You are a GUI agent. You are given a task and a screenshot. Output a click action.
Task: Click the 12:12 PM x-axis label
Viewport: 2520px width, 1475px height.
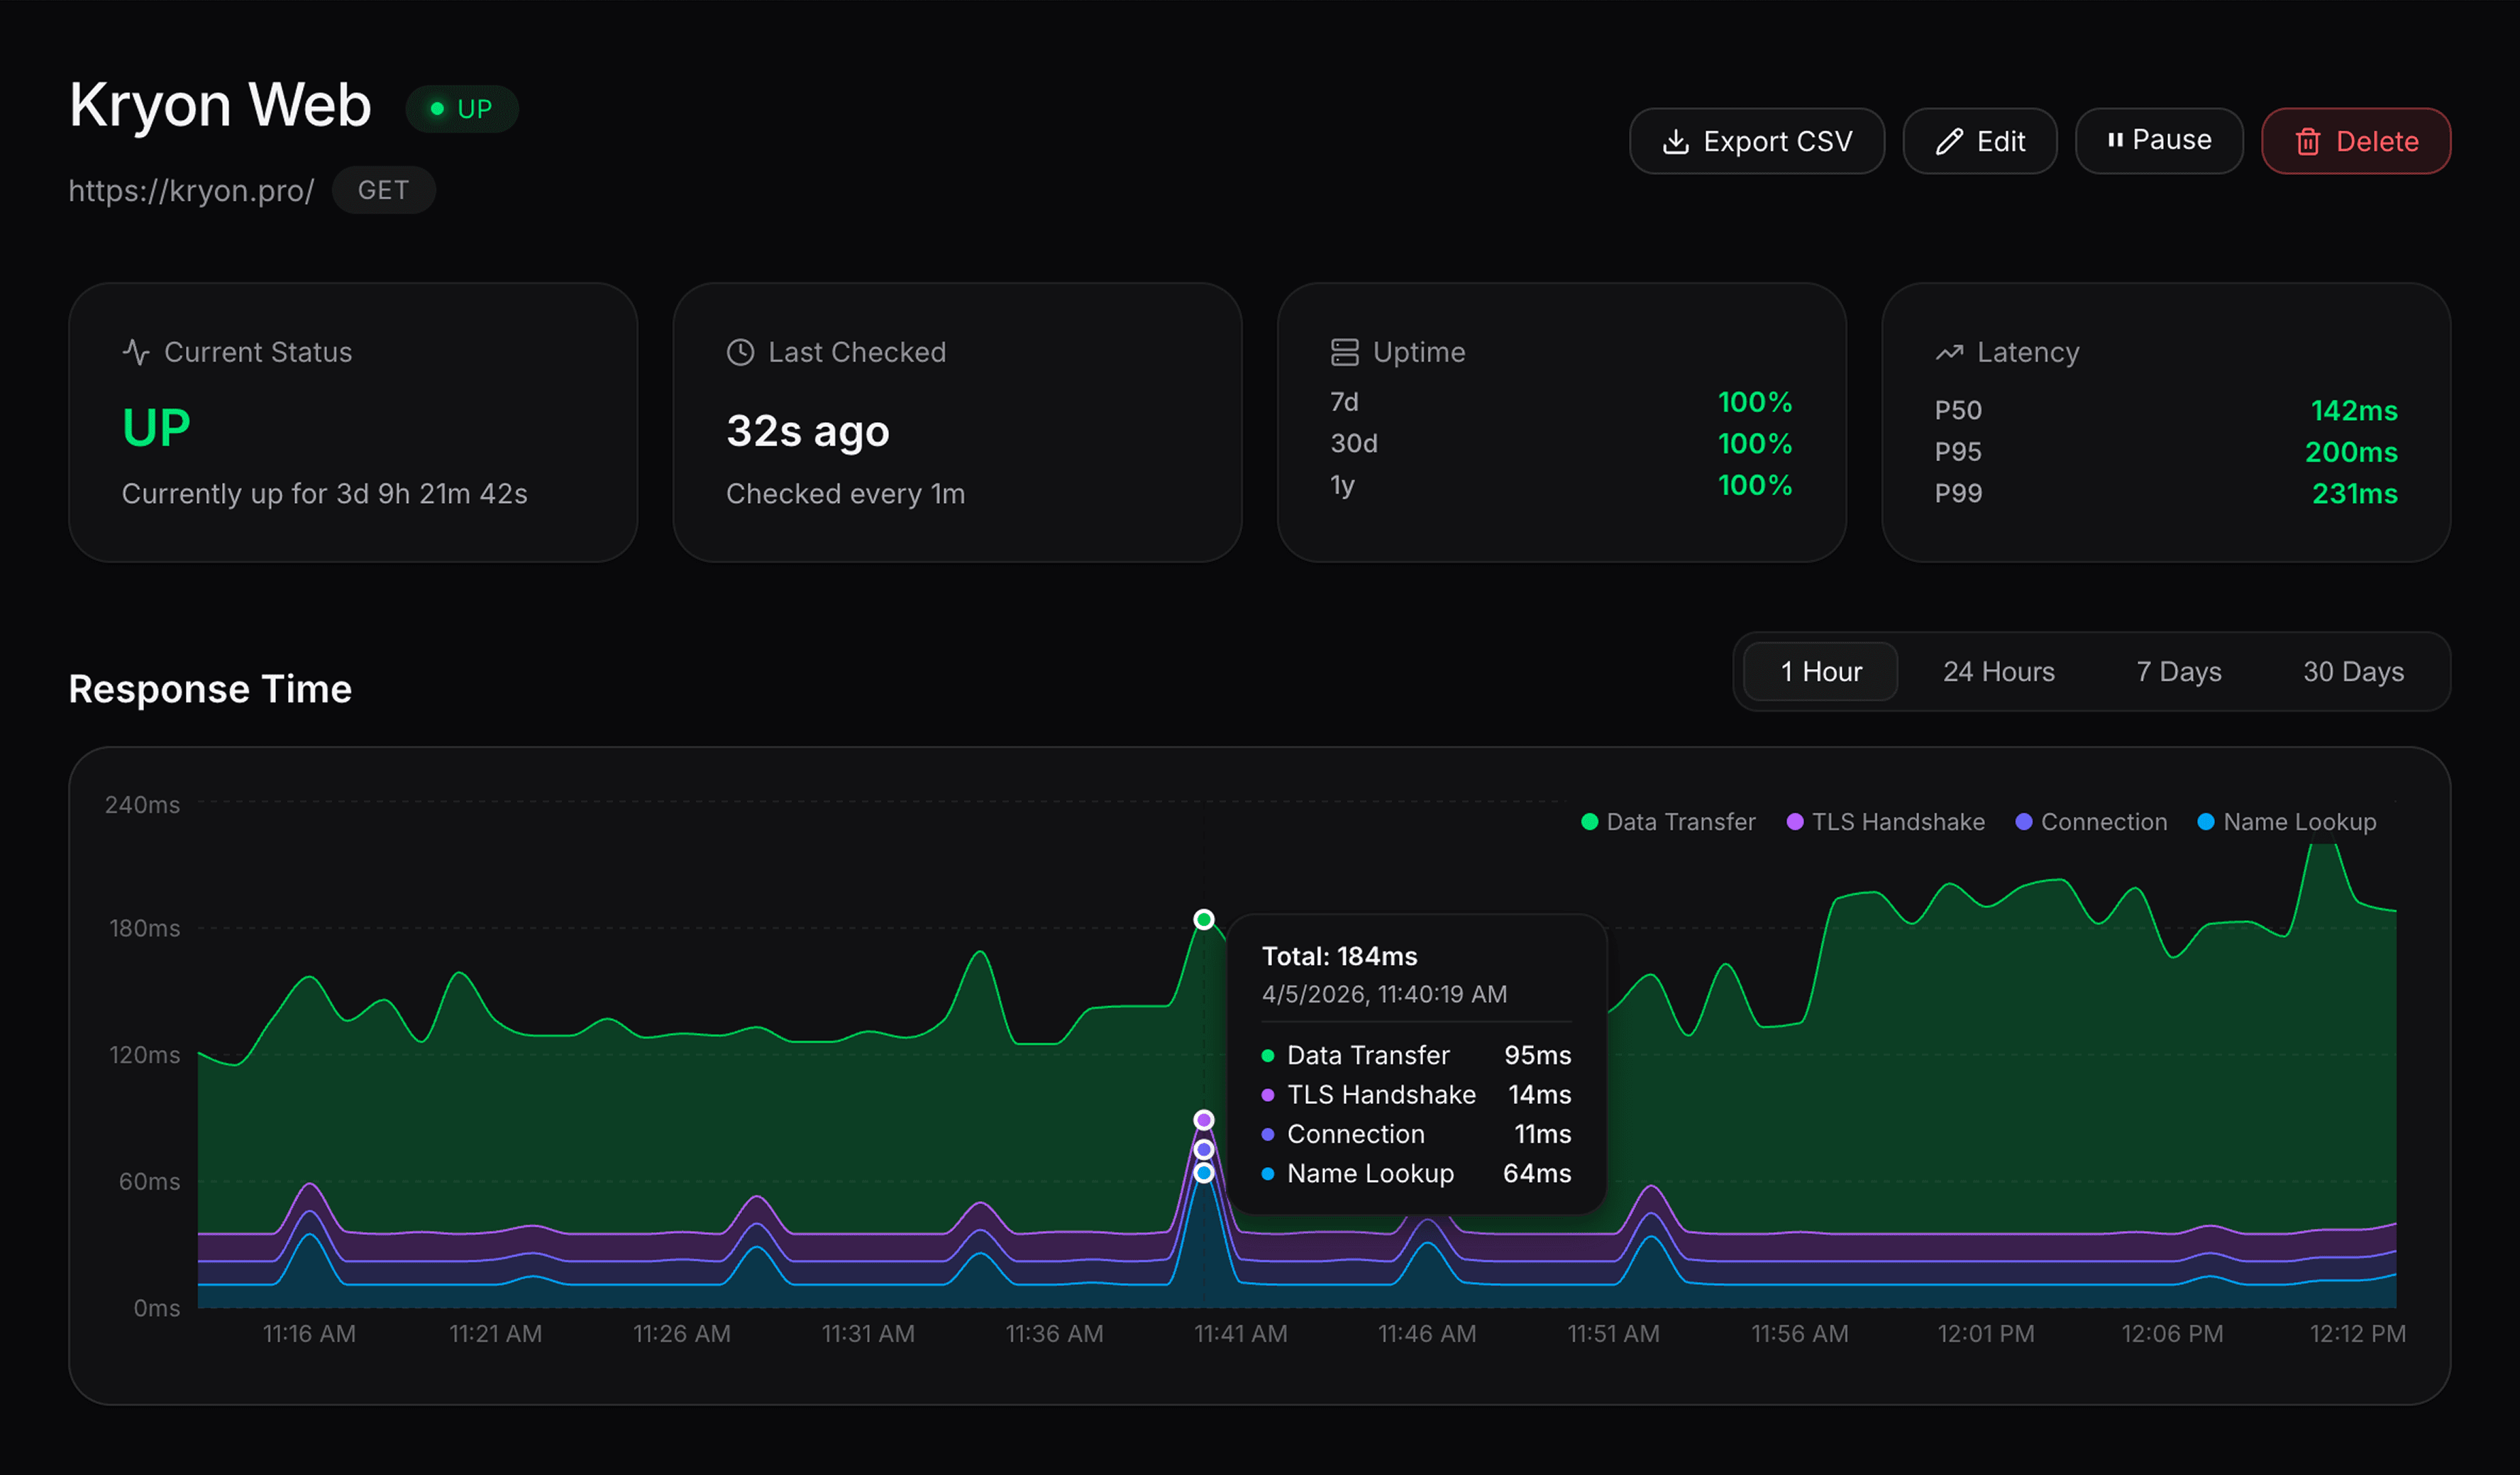click(x=2357, y=1333)
